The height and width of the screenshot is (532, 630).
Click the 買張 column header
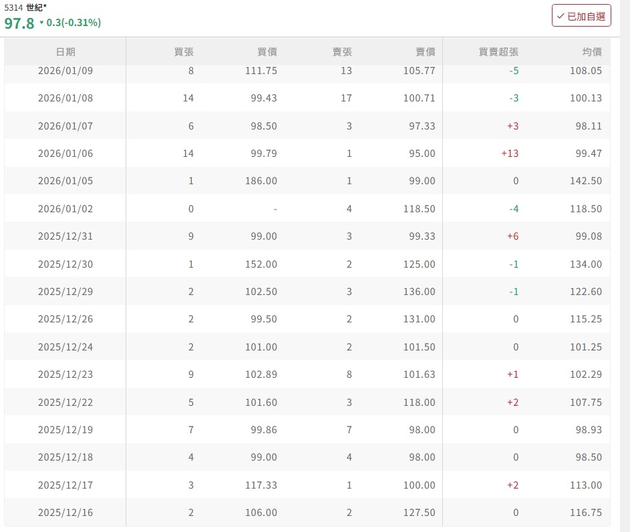pos(183,52)
